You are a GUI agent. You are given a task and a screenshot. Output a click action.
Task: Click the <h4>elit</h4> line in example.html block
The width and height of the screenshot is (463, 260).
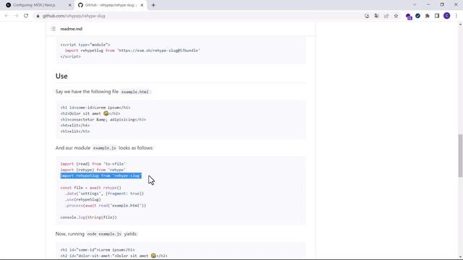coord(75,125)
